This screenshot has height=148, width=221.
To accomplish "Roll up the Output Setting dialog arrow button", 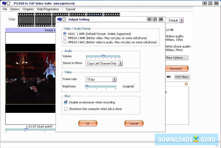I will tap(149, 19).
